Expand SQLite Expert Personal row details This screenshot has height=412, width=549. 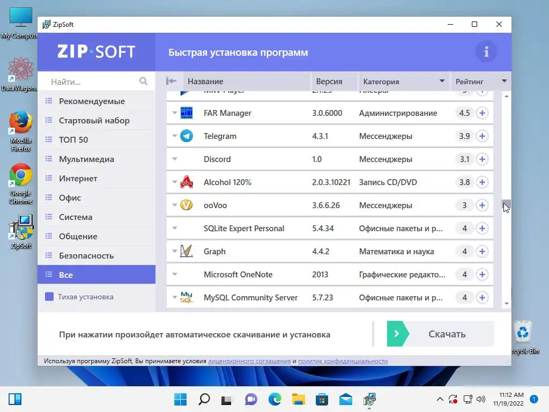click(x=174, y=228)
